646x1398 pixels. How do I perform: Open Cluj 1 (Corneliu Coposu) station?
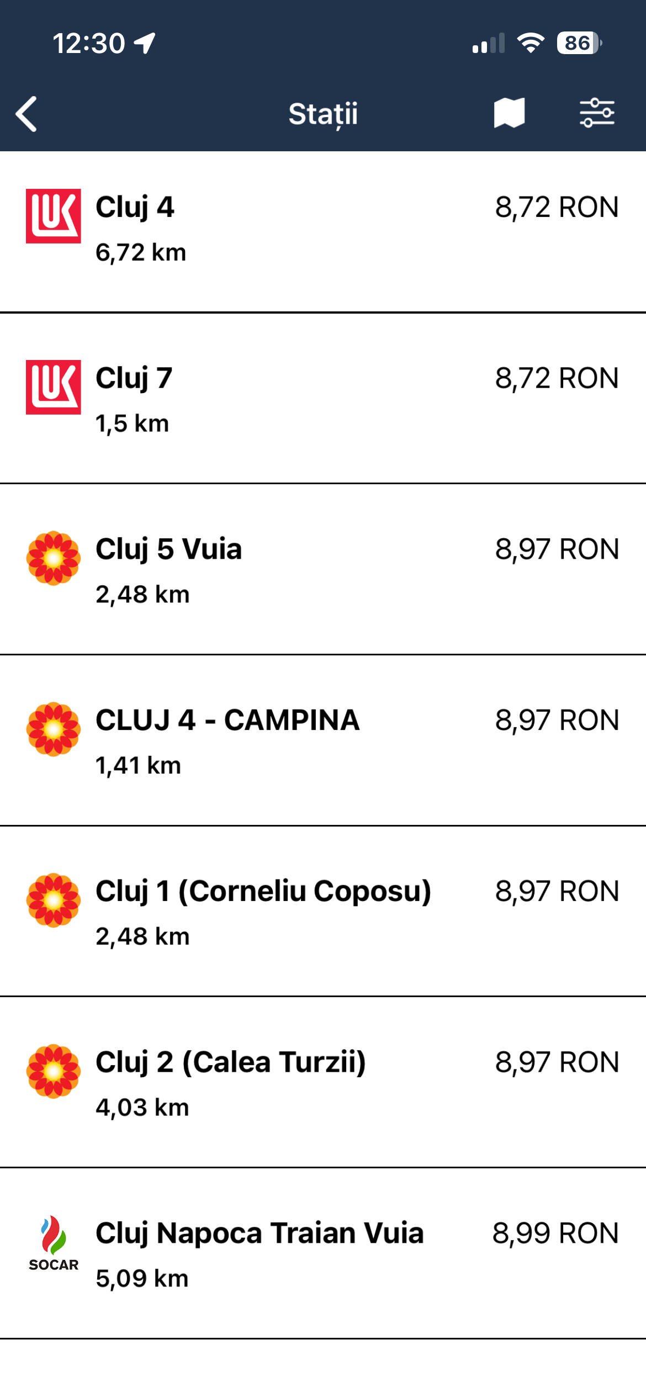pos(263,891)
